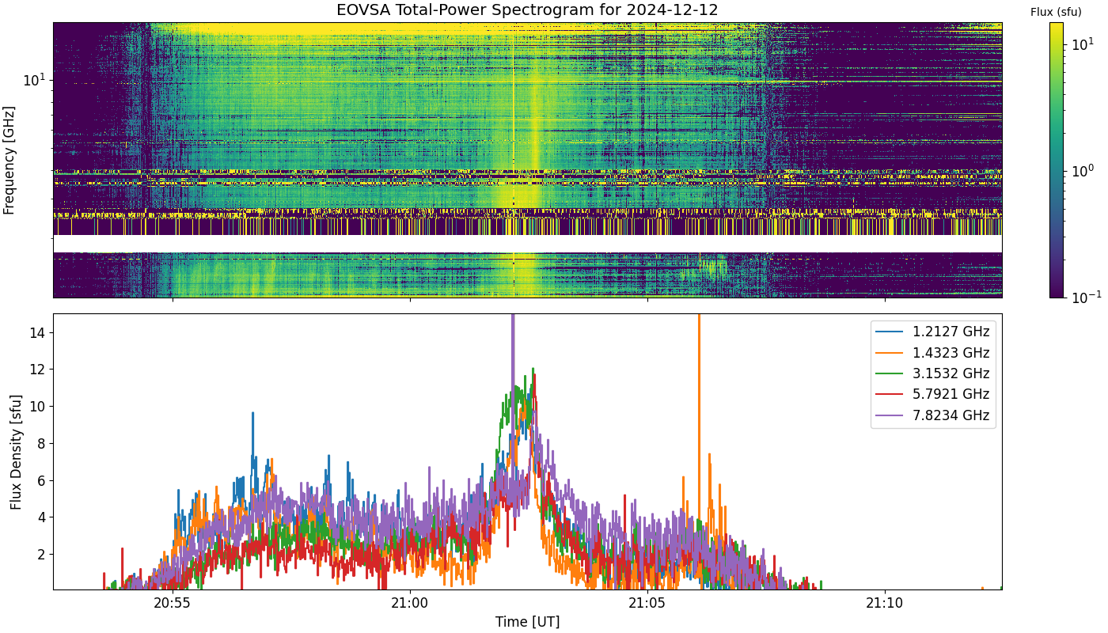Viewport: 1108px width, 633px height.
Task: Click the colorbar tick label 10^0
Action: (1081, 169)
